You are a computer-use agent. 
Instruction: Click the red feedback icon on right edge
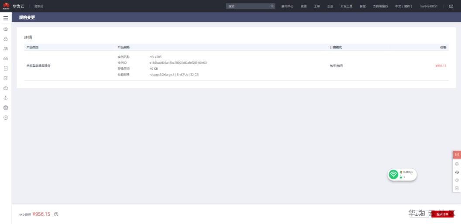(457, 155)
